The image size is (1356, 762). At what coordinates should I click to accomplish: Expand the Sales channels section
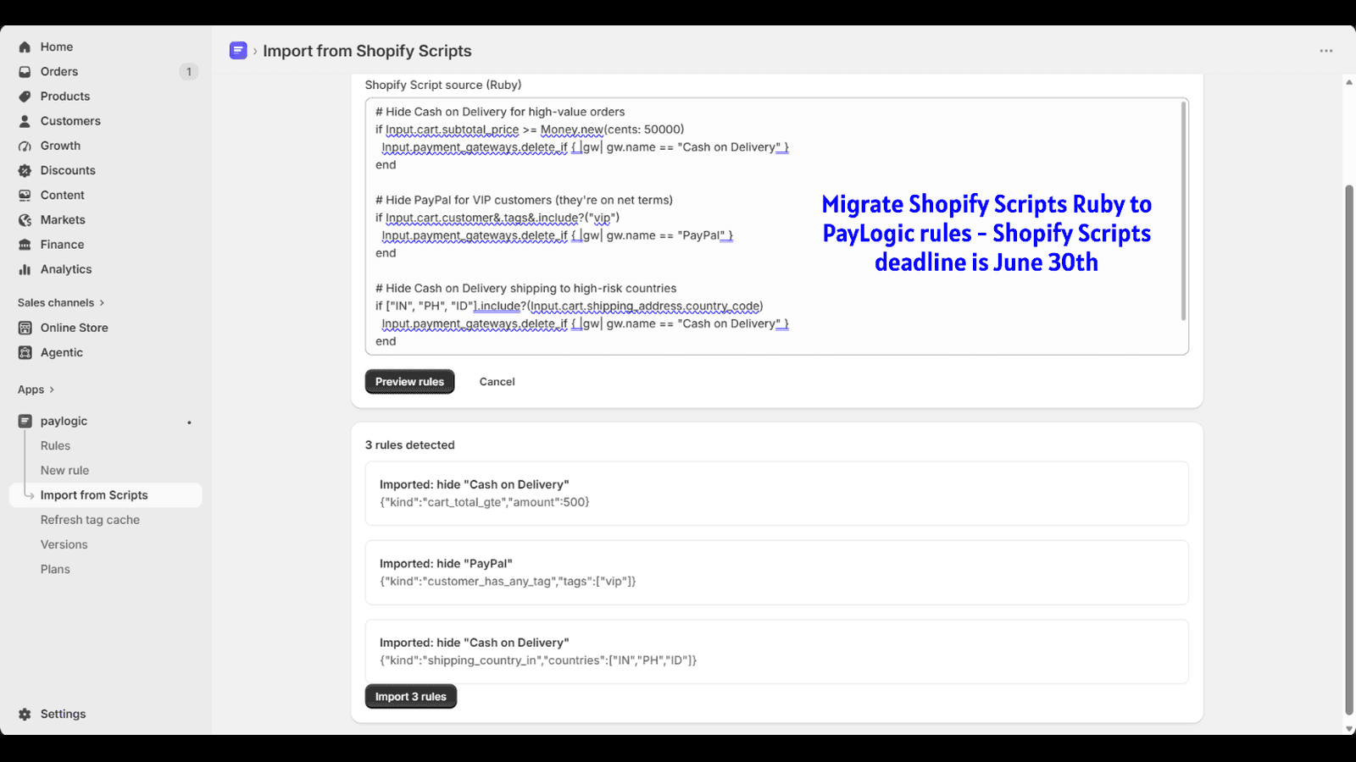point(61,302)
